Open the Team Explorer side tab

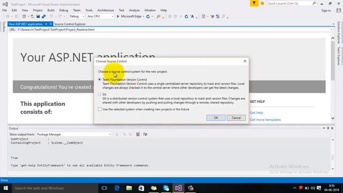point(339,56)
